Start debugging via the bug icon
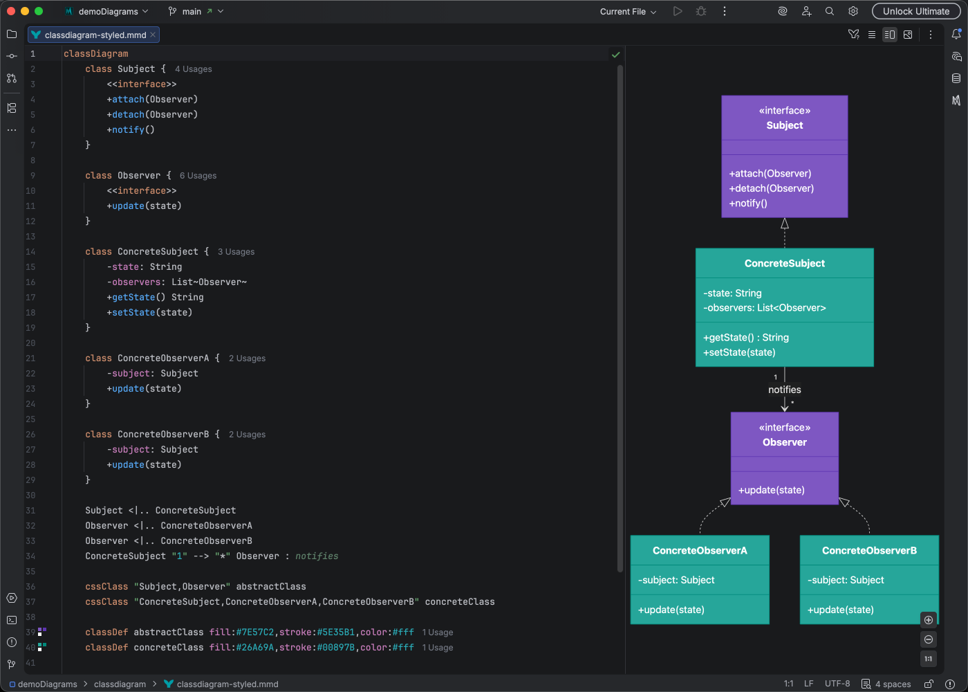 [700, 11]
